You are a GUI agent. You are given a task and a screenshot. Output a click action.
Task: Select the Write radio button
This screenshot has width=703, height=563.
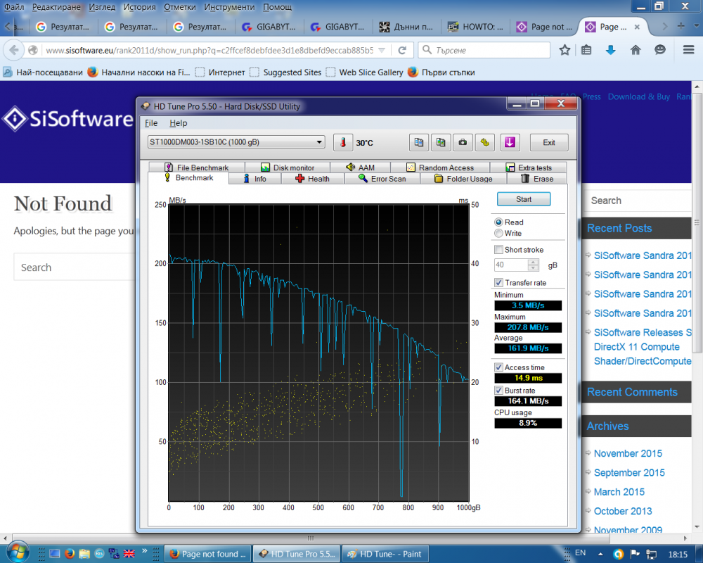click(498, 233)
